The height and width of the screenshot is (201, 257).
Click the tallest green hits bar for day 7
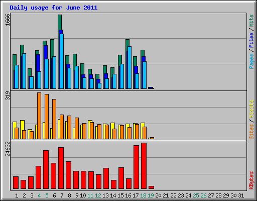60,23
